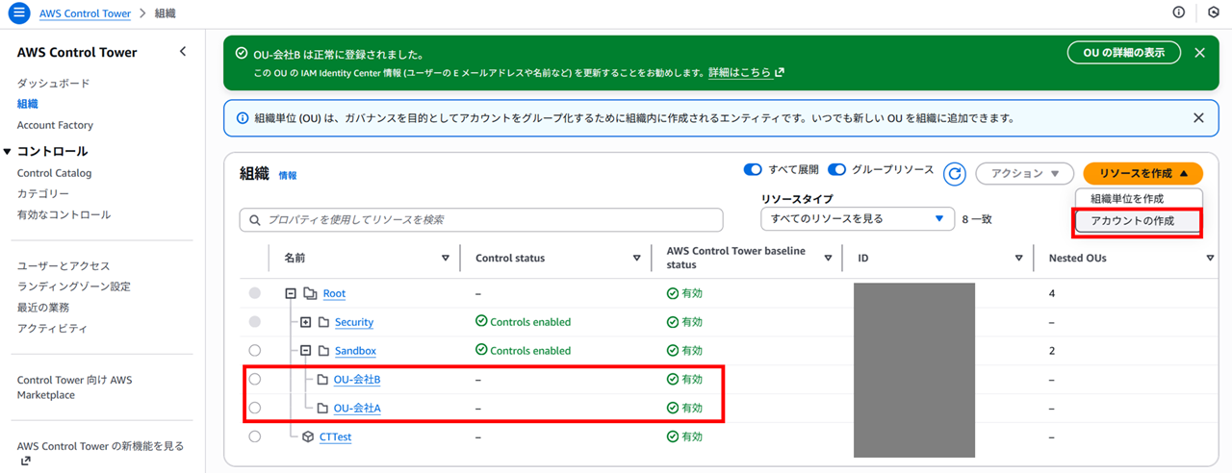The image size is (1232, 473).
Task: Open the OU-会社B link
Action: pos(357,380)
